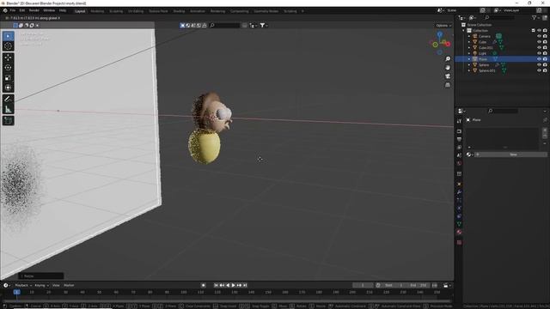This screenshot has width=550, height=309.
Task: Hide Light object in viewport
Action: click(x=539, y=53)
